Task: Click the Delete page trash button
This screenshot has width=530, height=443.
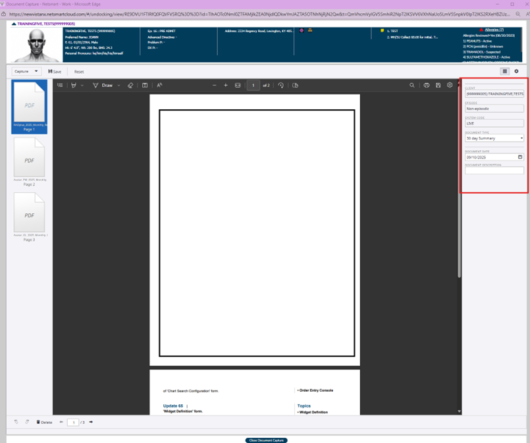Action: pos(44,422)
